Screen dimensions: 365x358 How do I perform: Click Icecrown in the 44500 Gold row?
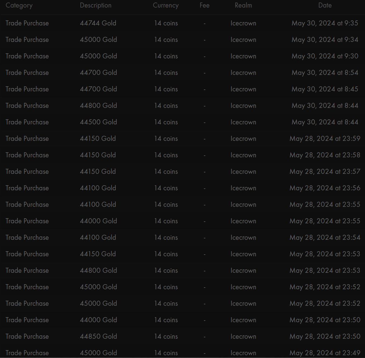(x=243, y=122)
